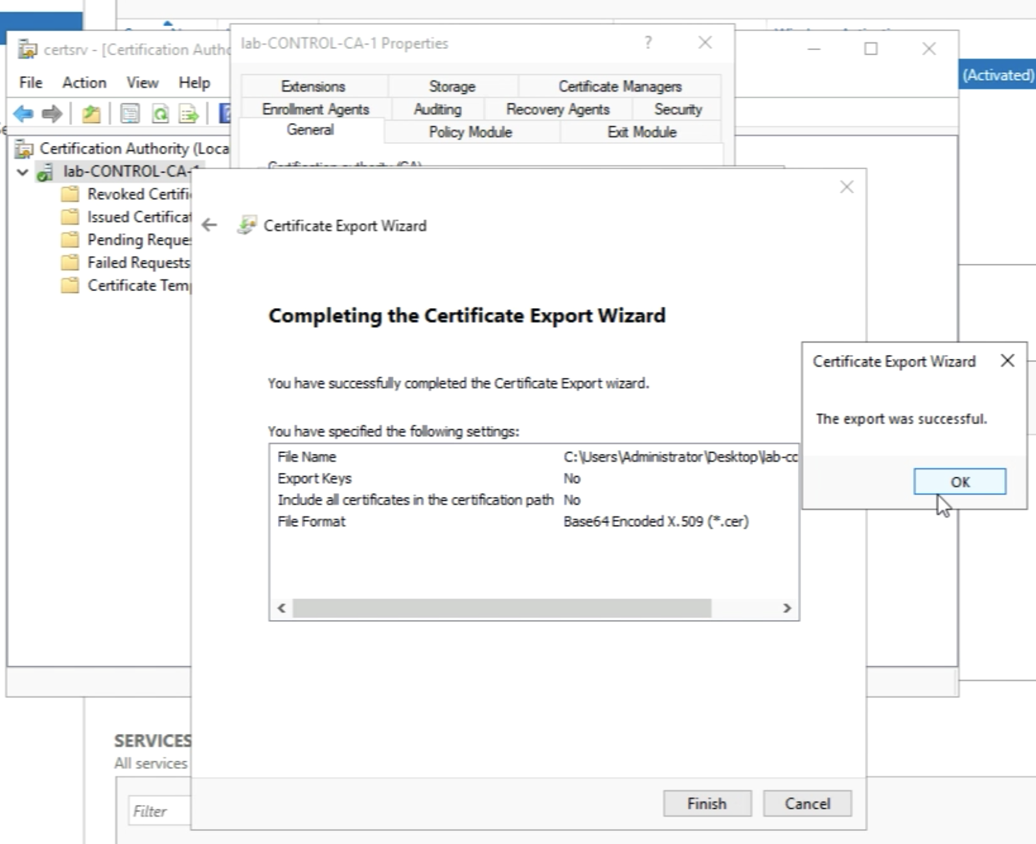1036x844 pixels.
Task: Switch to the Security tab
Action: coord(677,109)
